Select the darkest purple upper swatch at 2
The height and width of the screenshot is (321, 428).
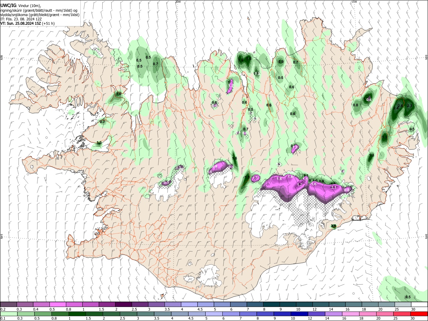point(123,304)
